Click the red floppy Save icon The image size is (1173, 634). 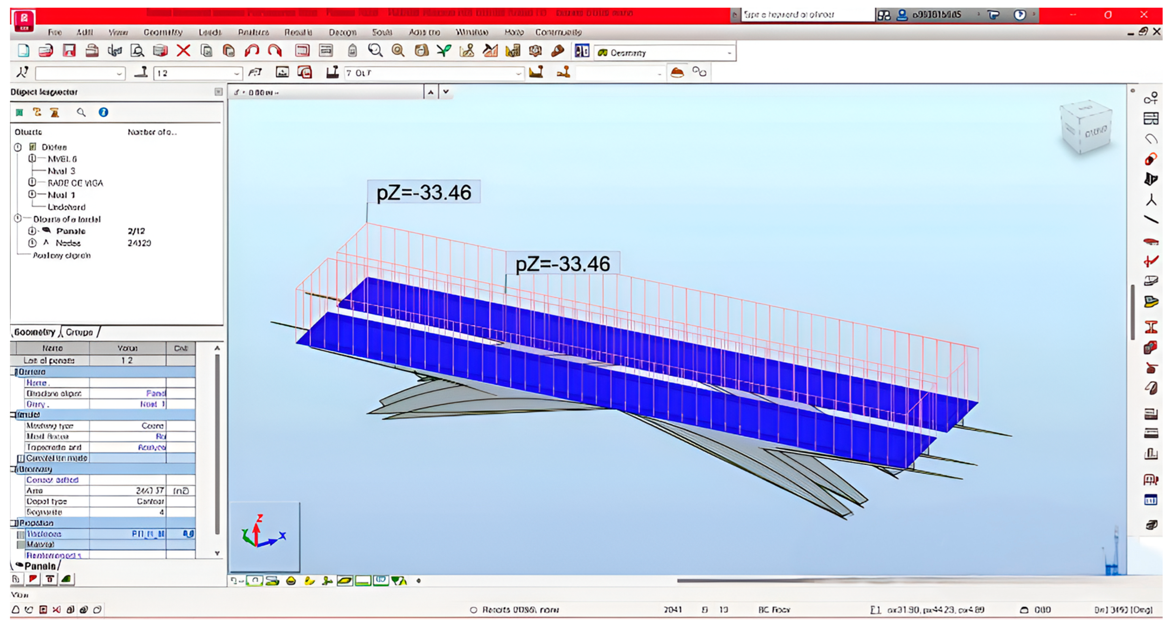point(69,51)
